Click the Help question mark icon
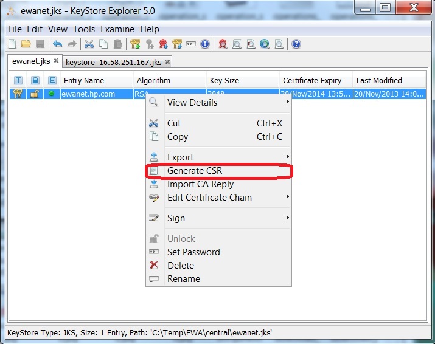 click(x=296, y=44)
